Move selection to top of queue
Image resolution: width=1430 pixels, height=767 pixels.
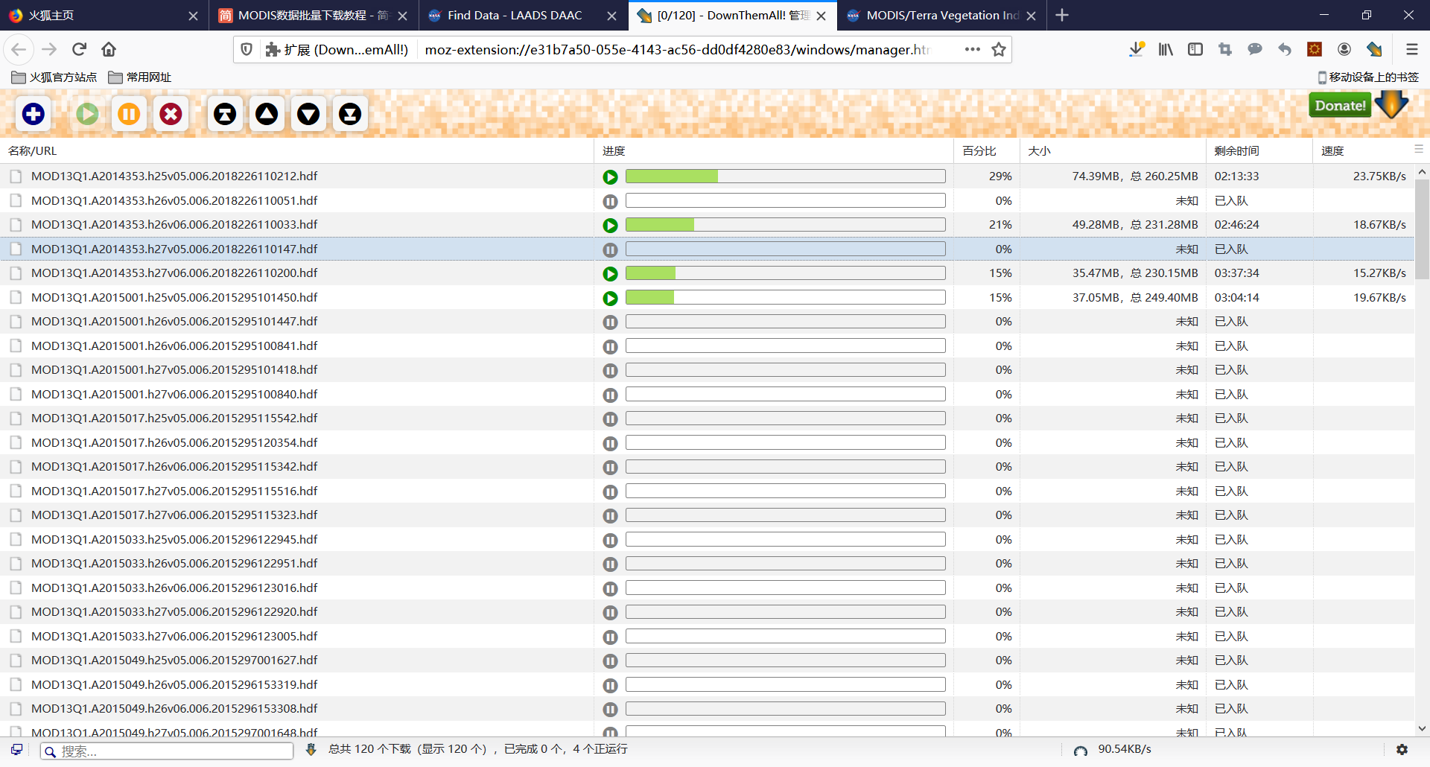click(x=225, y=114)
